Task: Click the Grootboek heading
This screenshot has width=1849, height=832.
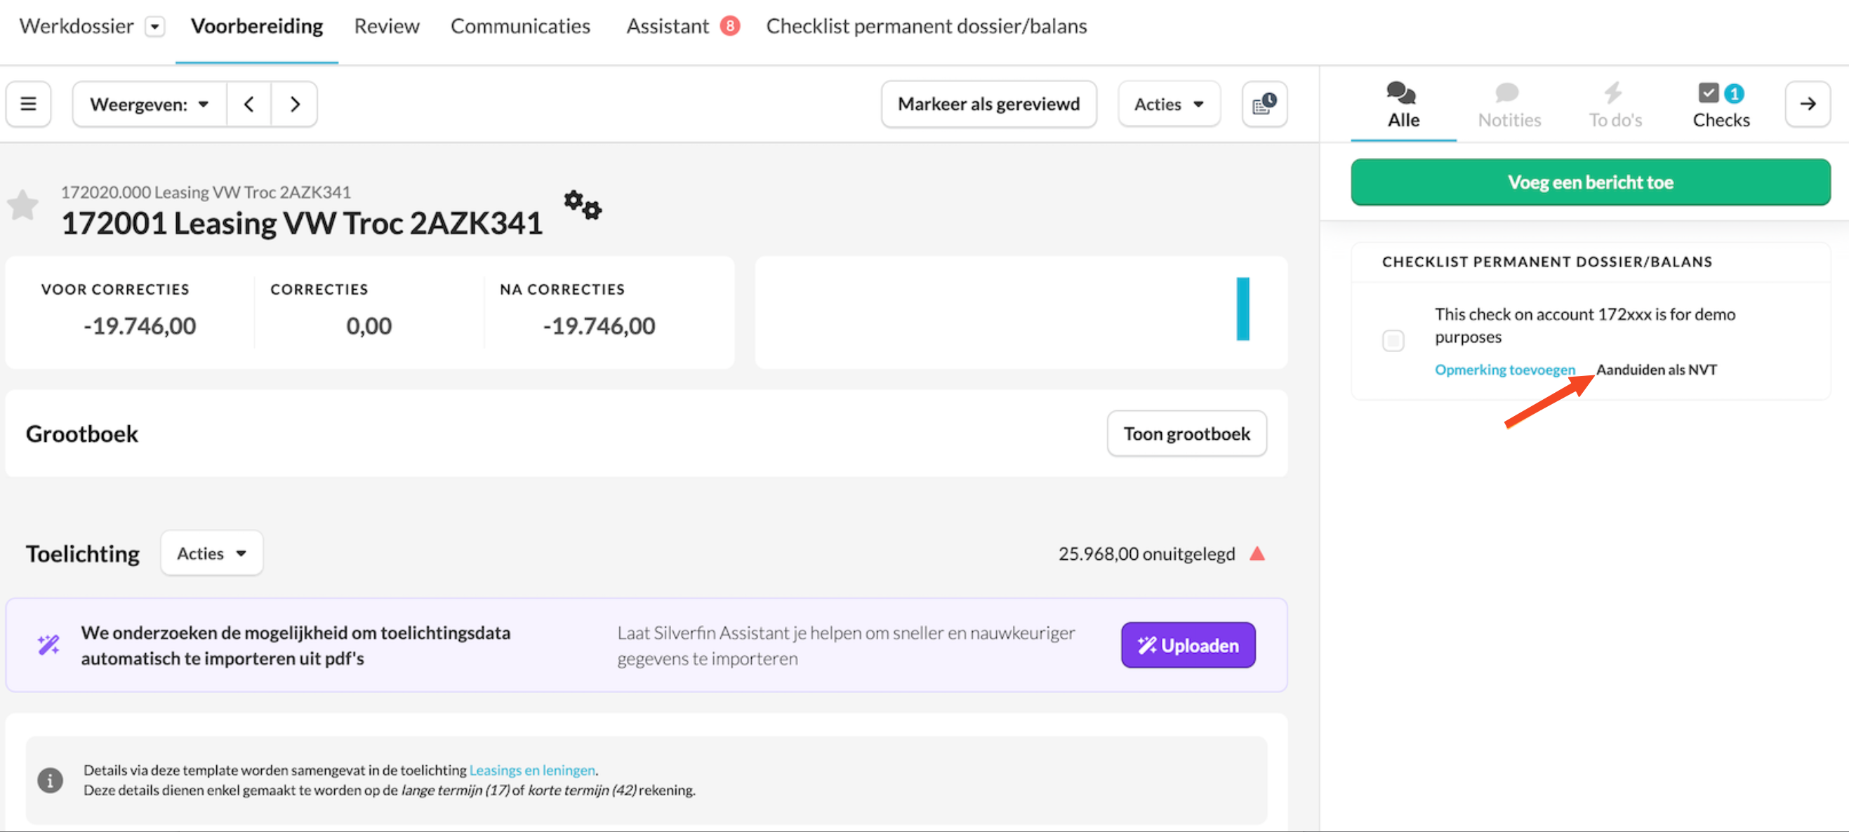Action: pyautogui.click(x=82, y=434)
